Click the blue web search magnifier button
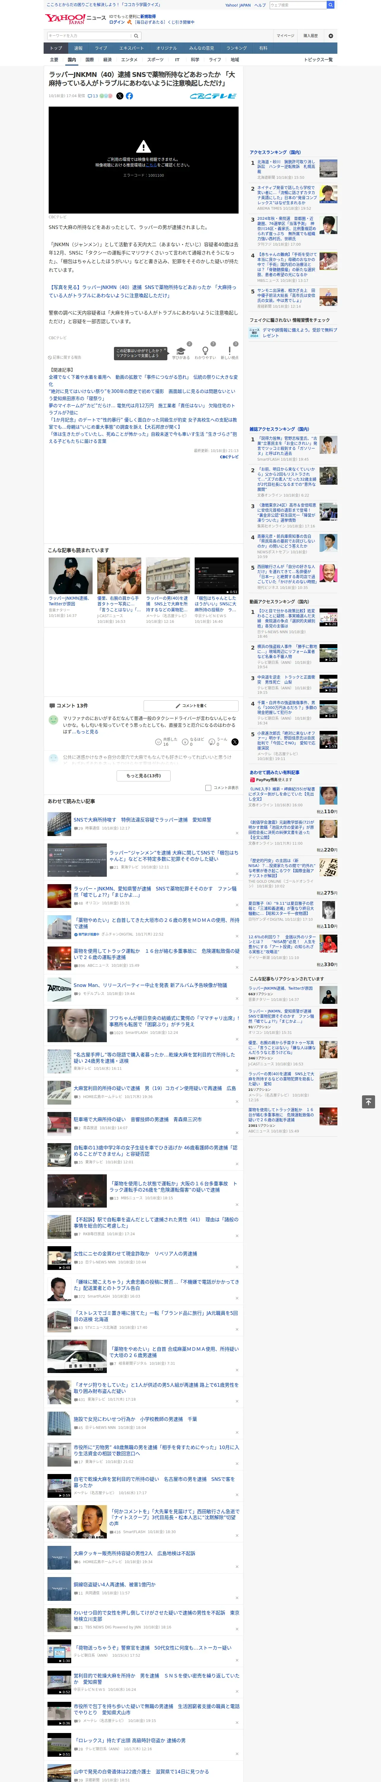 [331, 5]
